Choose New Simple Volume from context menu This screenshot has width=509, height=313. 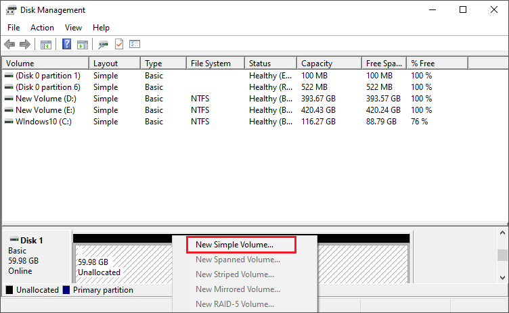[234, 245]
